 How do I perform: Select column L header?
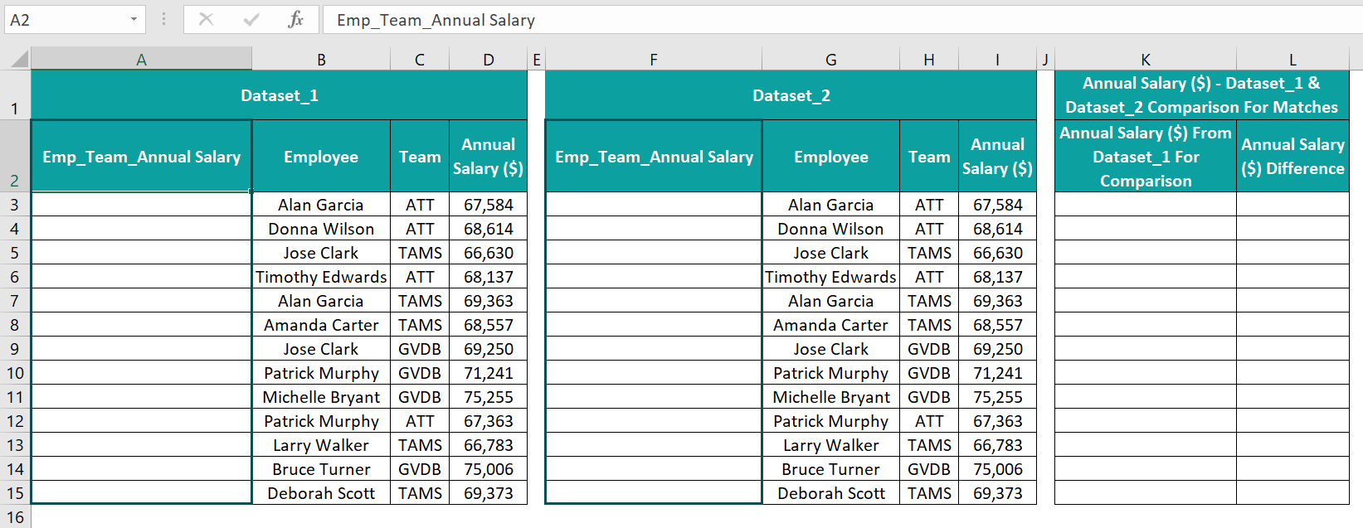pos(1292,60)
